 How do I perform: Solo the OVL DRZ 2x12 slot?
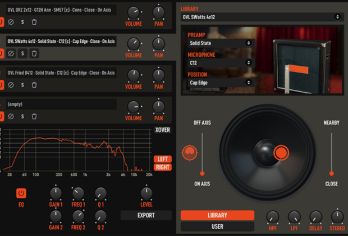(x=22, y=22)
